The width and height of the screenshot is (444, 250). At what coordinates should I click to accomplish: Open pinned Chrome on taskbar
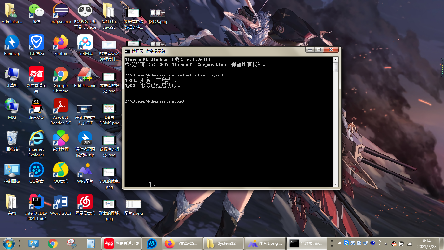(53, 243)
